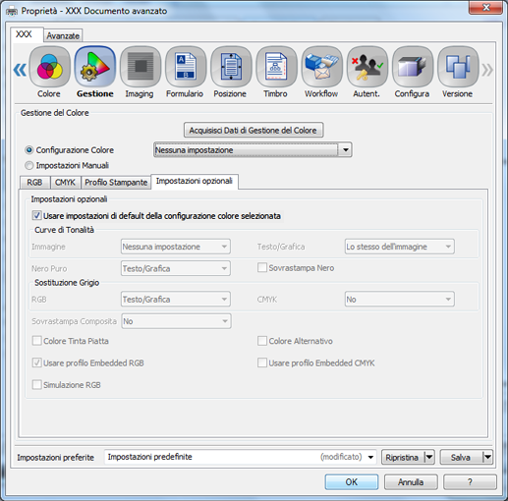Viewport: 508px width, 501px height.
Task: Open the Colore settings icon
Action: [49, 67]
